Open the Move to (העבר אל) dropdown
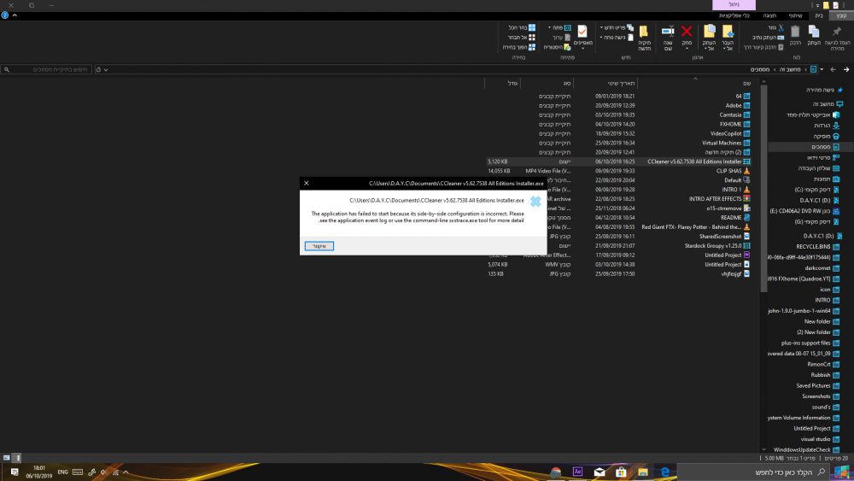 [728, 38]
